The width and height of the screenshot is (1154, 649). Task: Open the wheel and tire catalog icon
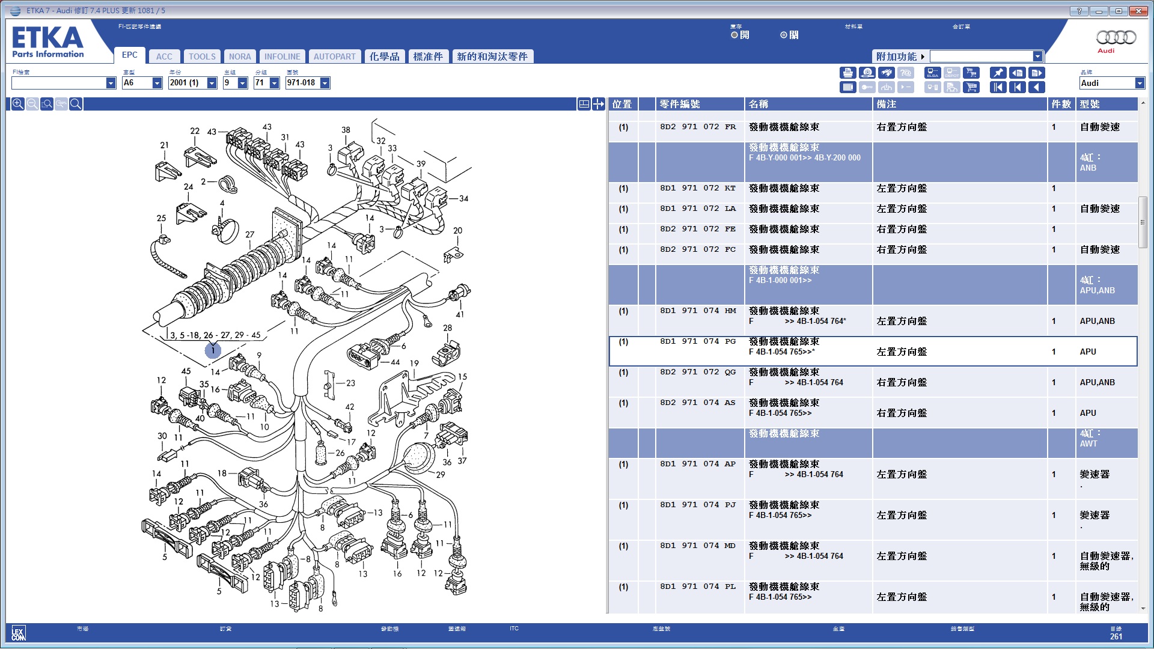pyautogui.click(x=867, y=73)
